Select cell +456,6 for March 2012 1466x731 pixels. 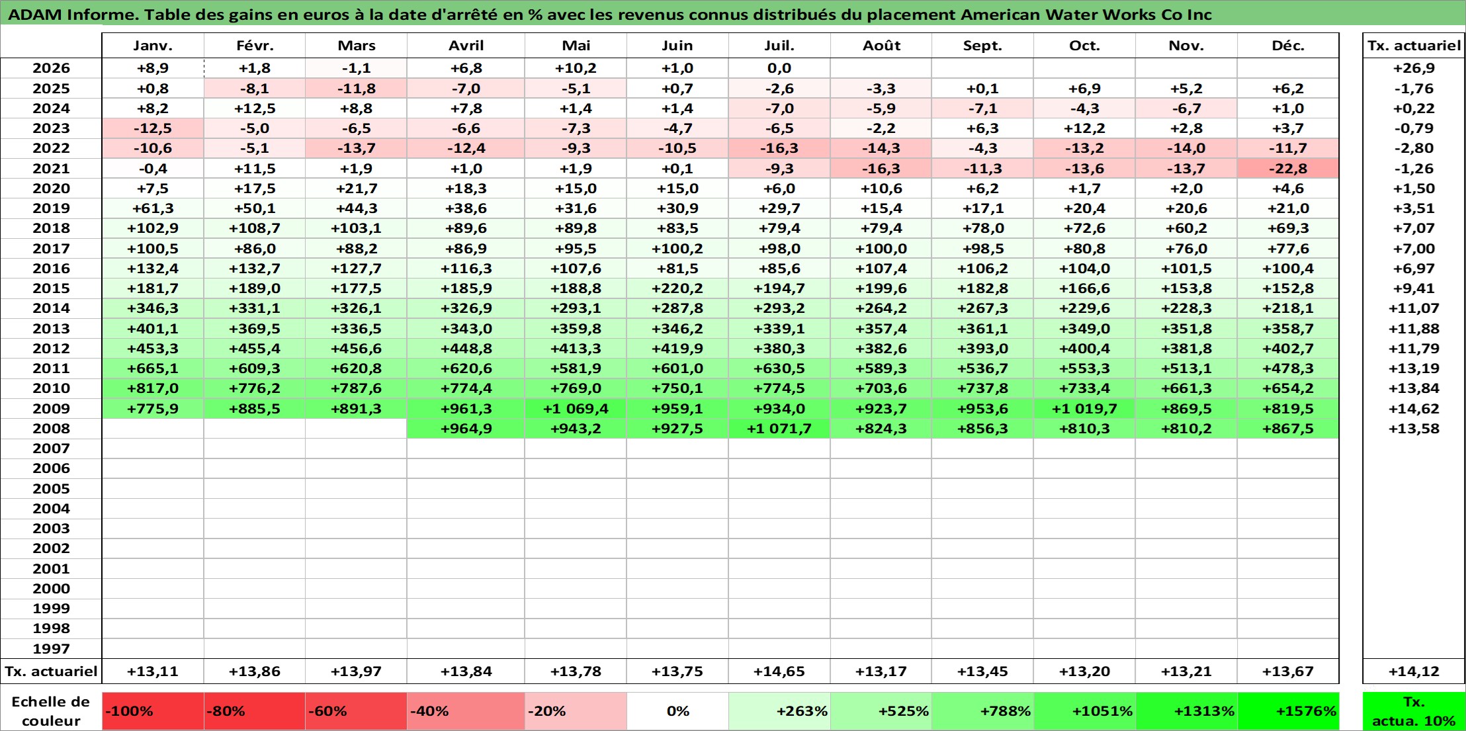click(356, 349)
